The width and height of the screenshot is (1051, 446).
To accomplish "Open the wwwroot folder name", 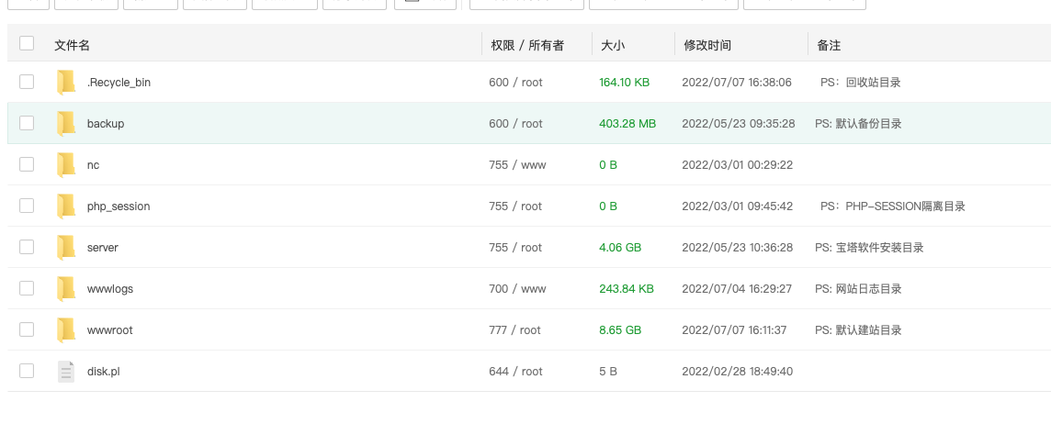I will tap(110, 330).
